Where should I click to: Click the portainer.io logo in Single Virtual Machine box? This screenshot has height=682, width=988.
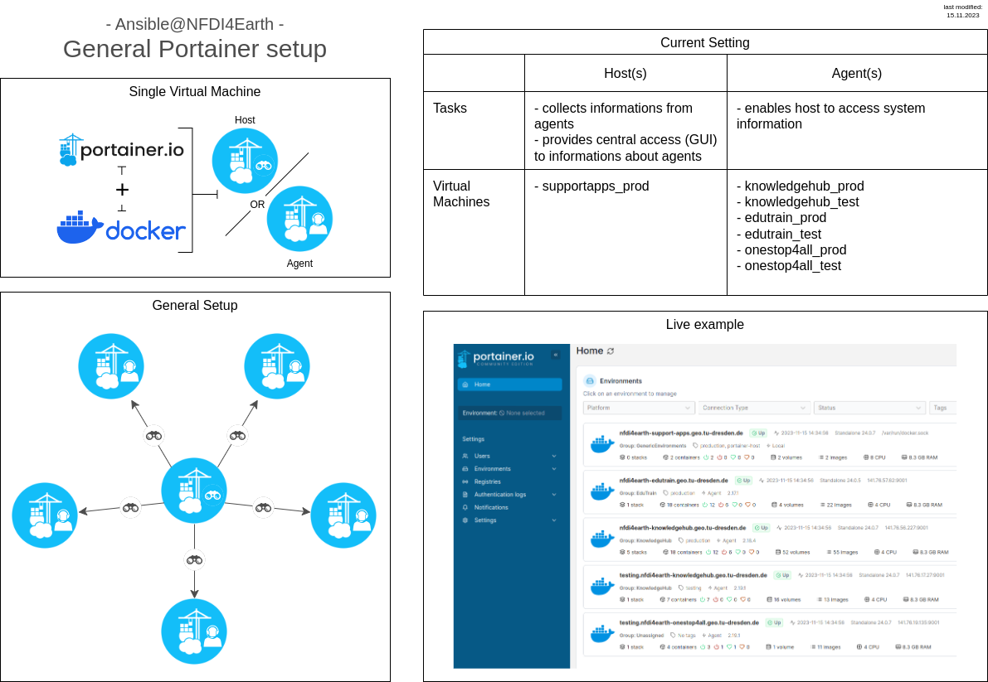click(x=121, y=150)
